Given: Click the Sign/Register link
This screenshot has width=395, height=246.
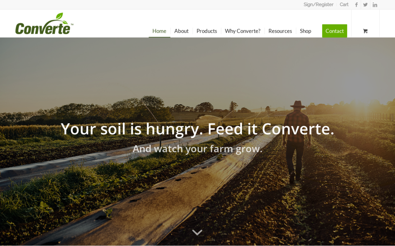Looking at the screenshot, I should coord(318,5).
